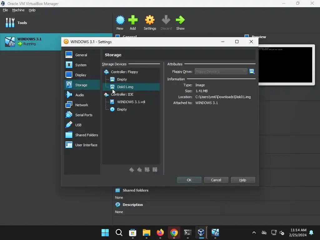This screenshot has width=320, height=240.
Task: Select the Storage settings category
Action: click(82, 85)
